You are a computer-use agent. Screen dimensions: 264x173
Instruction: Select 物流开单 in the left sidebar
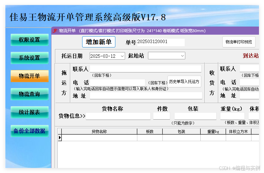click(x=29, y=76)
